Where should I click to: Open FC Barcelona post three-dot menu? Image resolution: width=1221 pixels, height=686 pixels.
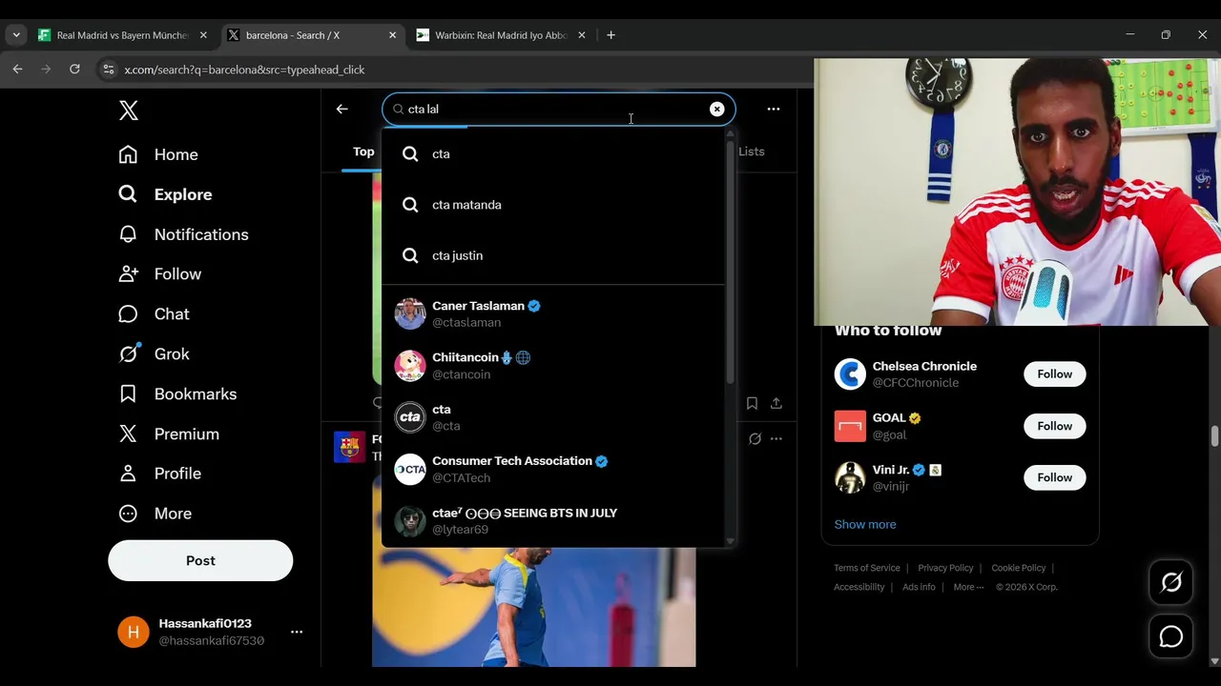776,438
